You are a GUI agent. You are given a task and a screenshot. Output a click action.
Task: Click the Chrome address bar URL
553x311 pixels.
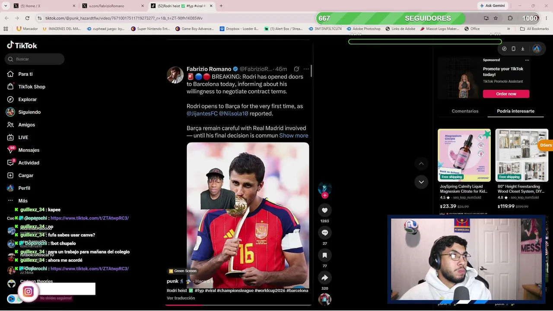124,18
